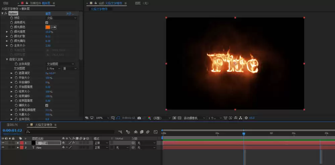Open the 主体类型 dropdown showing 文字图层
Screen dimensions: 335x165
60,64
